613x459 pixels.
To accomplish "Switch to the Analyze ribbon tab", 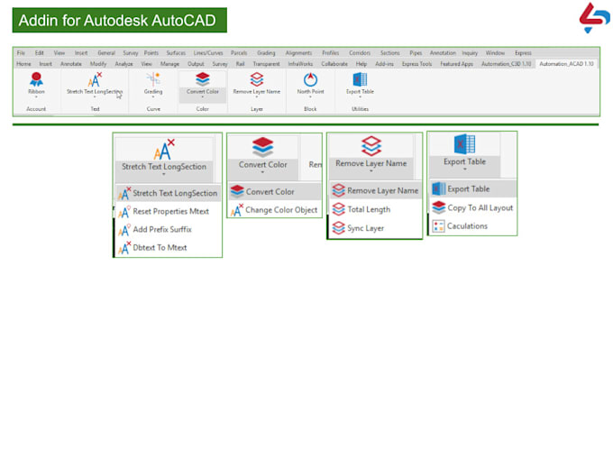I will 124,64.
